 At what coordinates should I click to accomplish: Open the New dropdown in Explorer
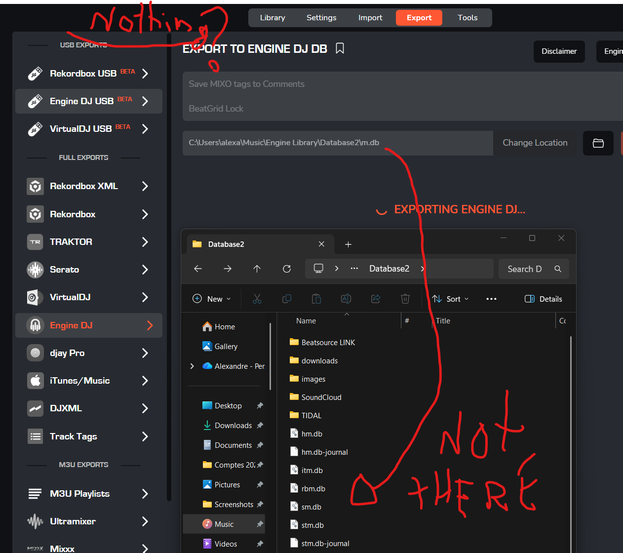click(211, 299)
